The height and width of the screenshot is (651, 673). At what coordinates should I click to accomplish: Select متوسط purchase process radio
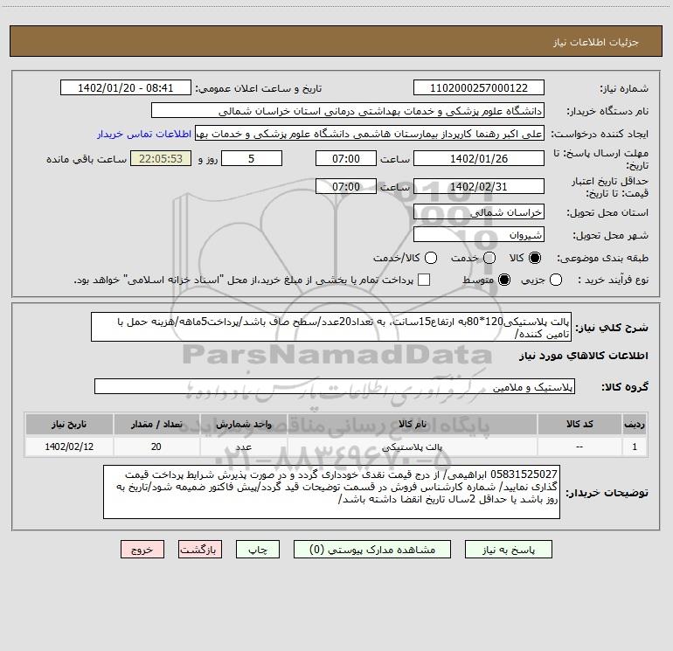[504, 280]
